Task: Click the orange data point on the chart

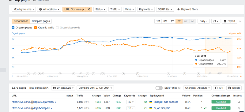Action: click(x=172, y=51)
